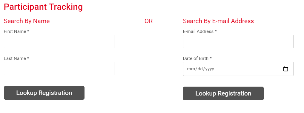304x113 pixels.
Task: Click the Search By Name section heading
Action: pos(27,21)
